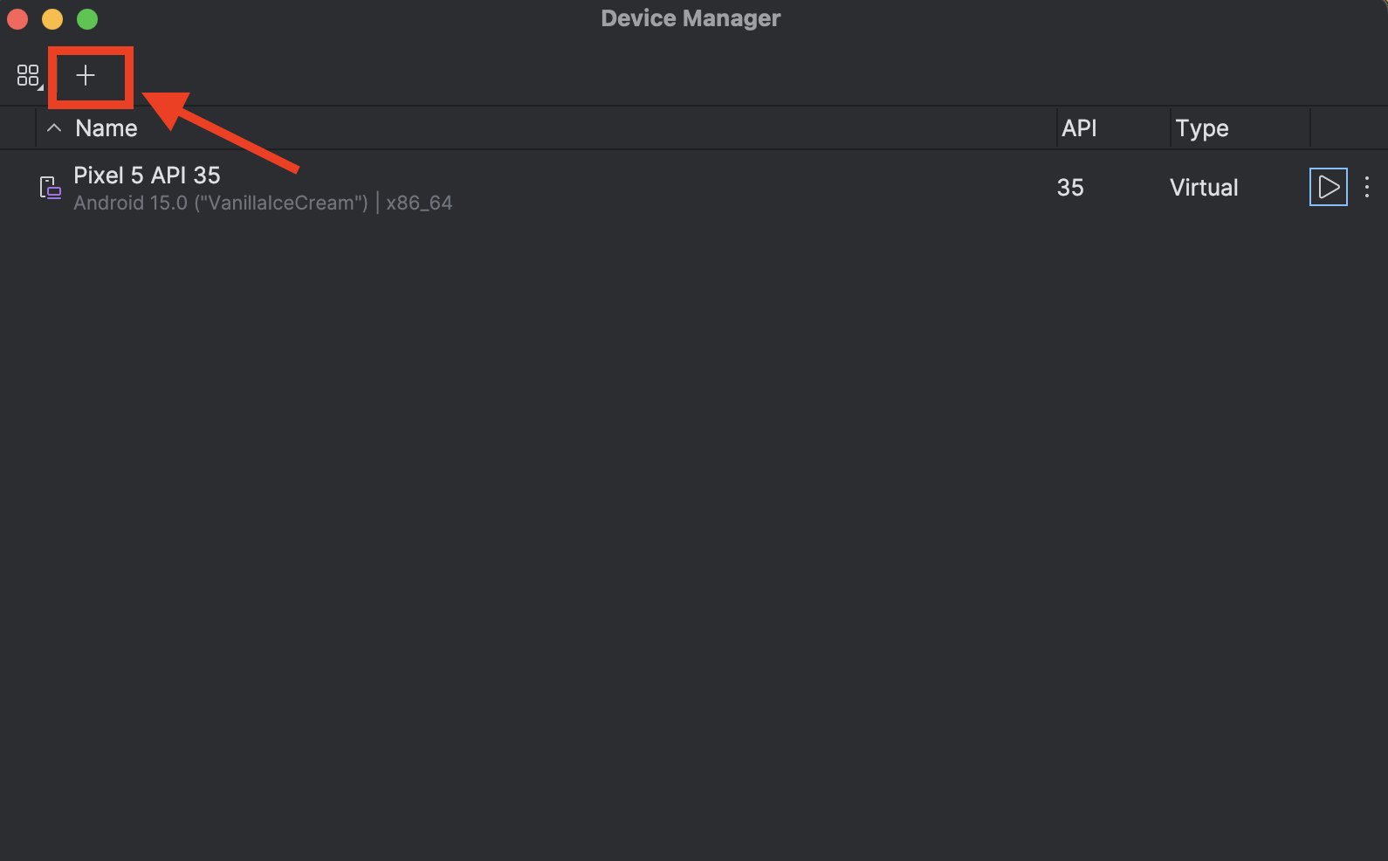Click the plus icon to add a device
Screen dimensions: 1388x861
pyautogui.click(x=86, y=76)
